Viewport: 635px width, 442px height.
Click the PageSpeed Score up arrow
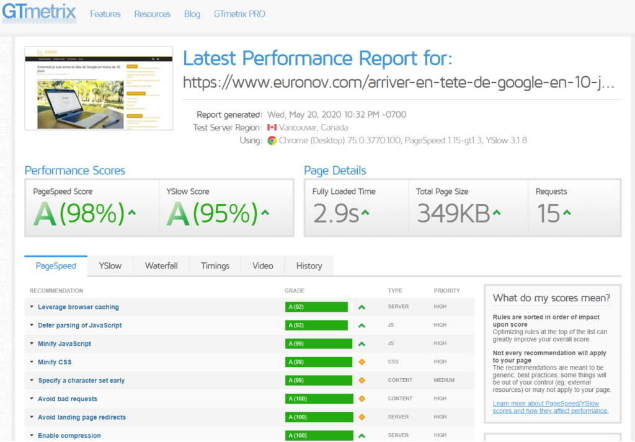point(132,212)
